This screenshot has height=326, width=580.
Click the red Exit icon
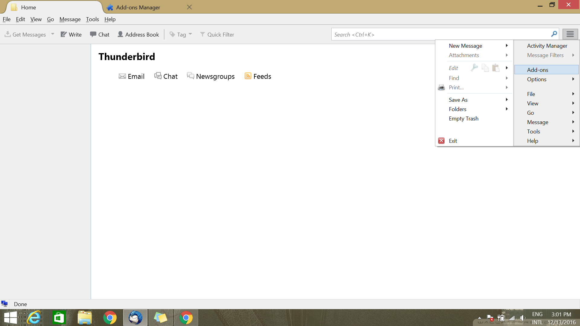[441, 141]
